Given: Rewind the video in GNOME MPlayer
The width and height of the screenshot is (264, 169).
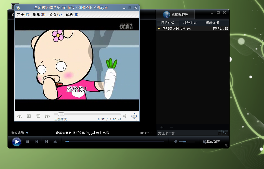Looking at the screenshot, I should click(x=19, y=116).
